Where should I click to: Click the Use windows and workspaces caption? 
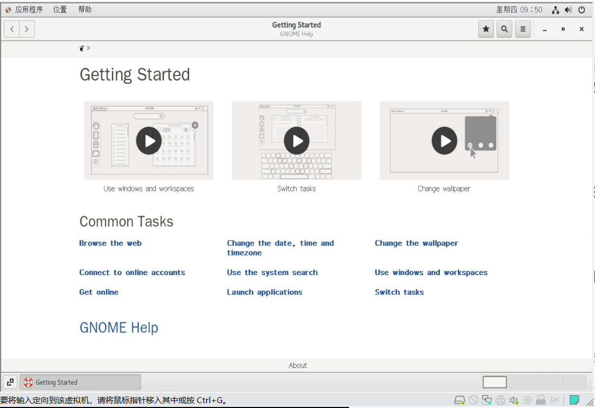(x=149, y=189)
